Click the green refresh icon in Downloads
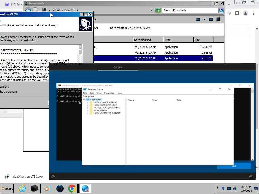The width and height of the screenshot is (259, 194). (x=158, y=10)
